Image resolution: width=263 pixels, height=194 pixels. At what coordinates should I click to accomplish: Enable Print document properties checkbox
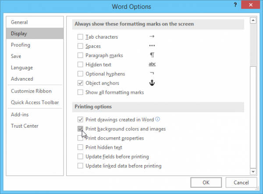80,138
